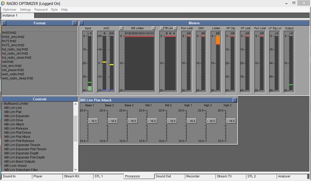Click the High 3 slider handle
Screen dimensions: 311x181
click(x=231, y=121)
